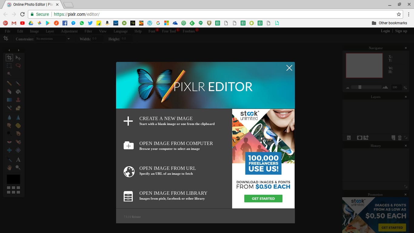Click the Login link
The height and width of the screenshot is (233, 414).
click(385, 31)
